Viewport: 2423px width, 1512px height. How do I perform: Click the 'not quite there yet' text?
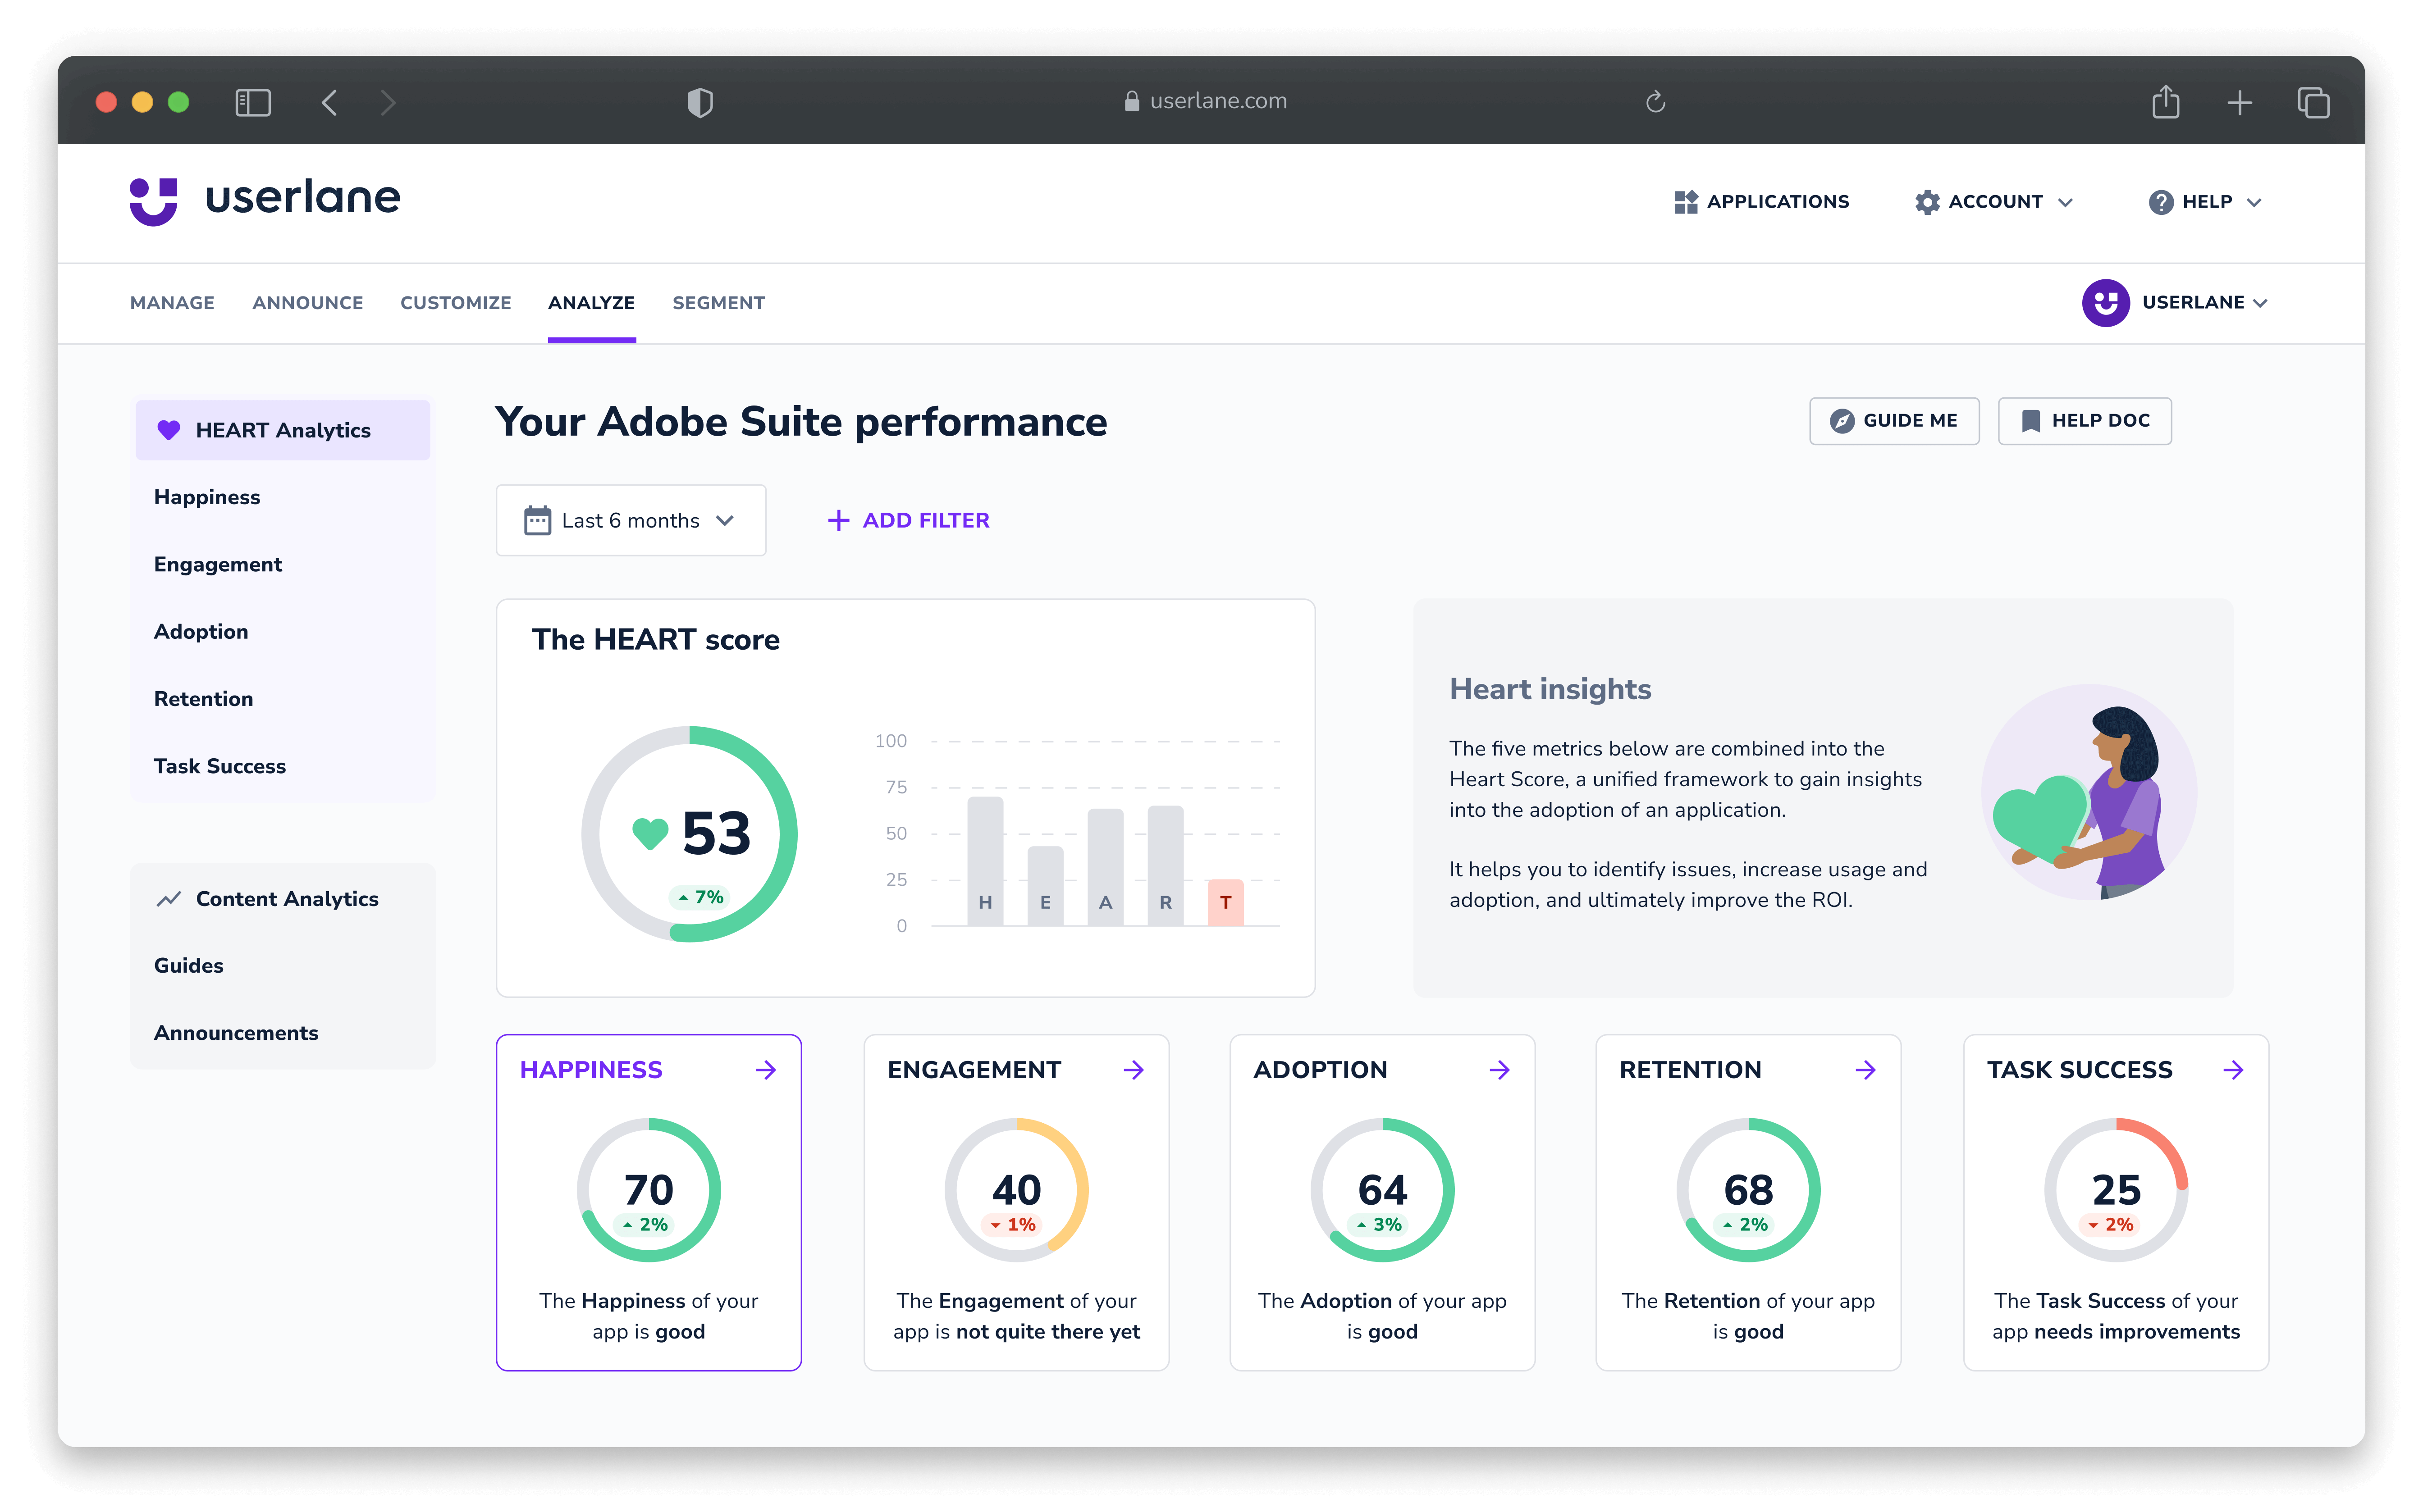coord(1047,1331)
